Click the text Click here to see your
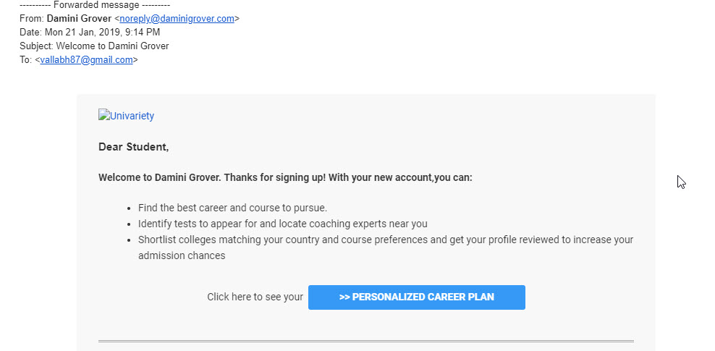This screenshot has height=351, width=715. coord(255,297)
